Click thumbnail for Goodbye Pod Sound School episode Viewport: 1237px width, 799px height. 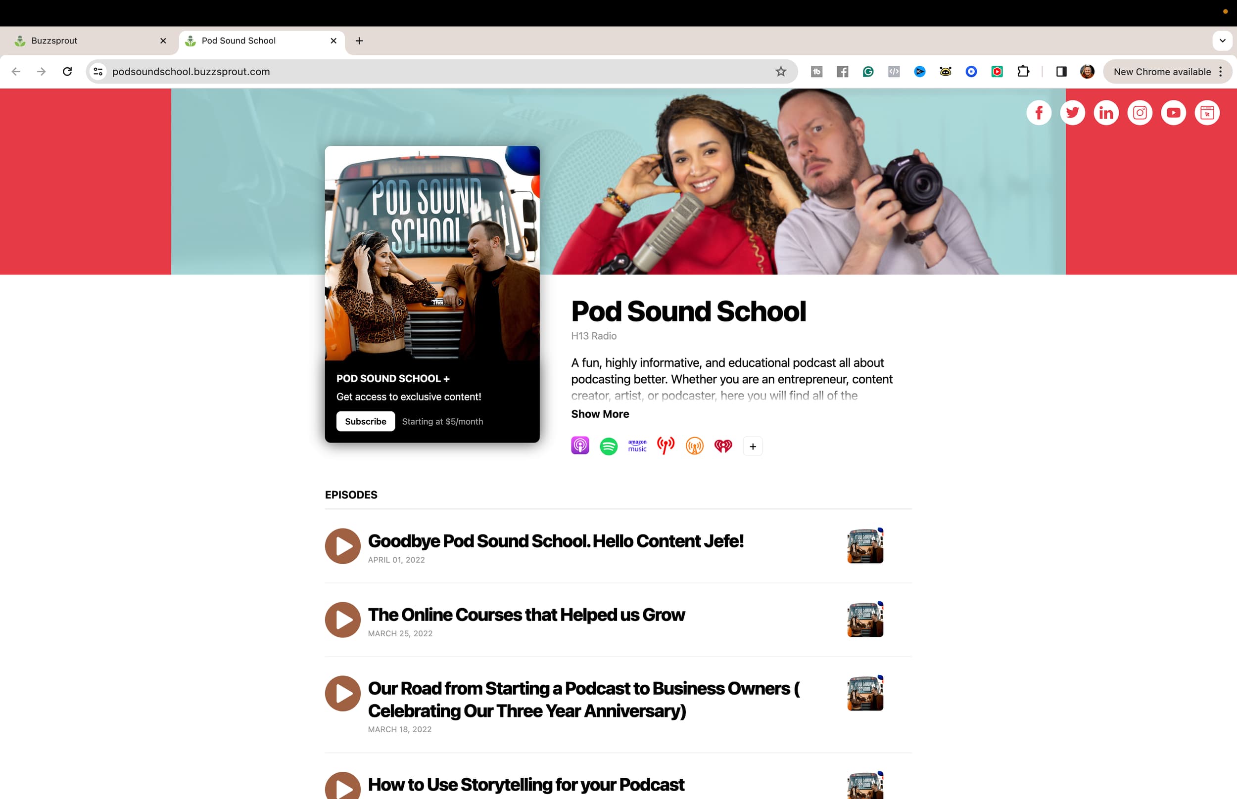(x=865, y=546)
